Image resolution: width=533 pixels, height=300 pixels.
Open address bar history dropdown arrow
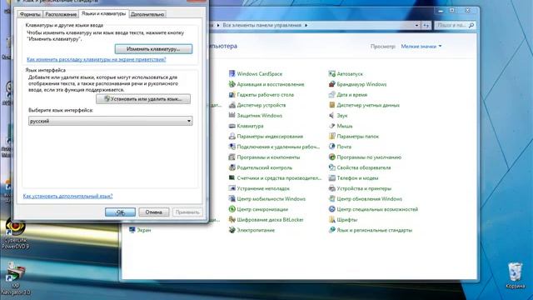(416, 25)
